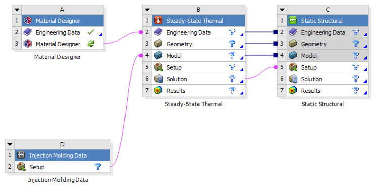
Task: Click the Static Structural system name label
Action: click(323, 104)
